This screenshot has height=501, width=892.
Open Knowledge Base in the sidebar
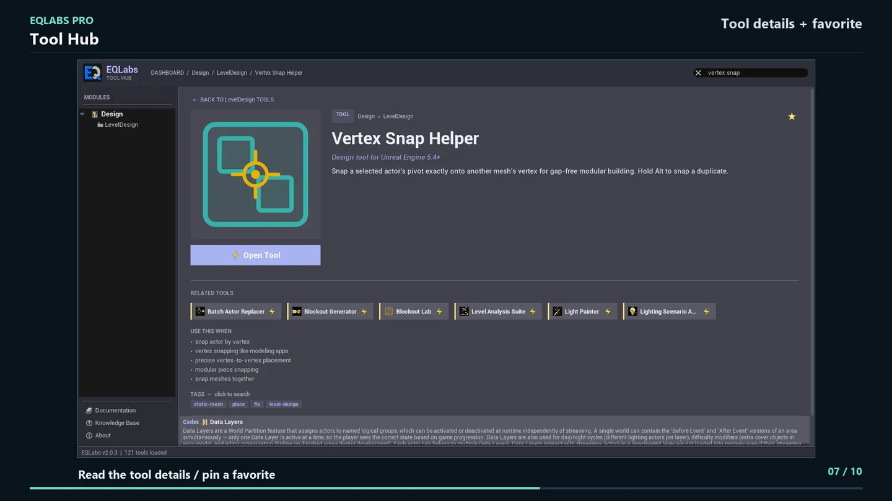pyautogui.click(x=113, y=423)
